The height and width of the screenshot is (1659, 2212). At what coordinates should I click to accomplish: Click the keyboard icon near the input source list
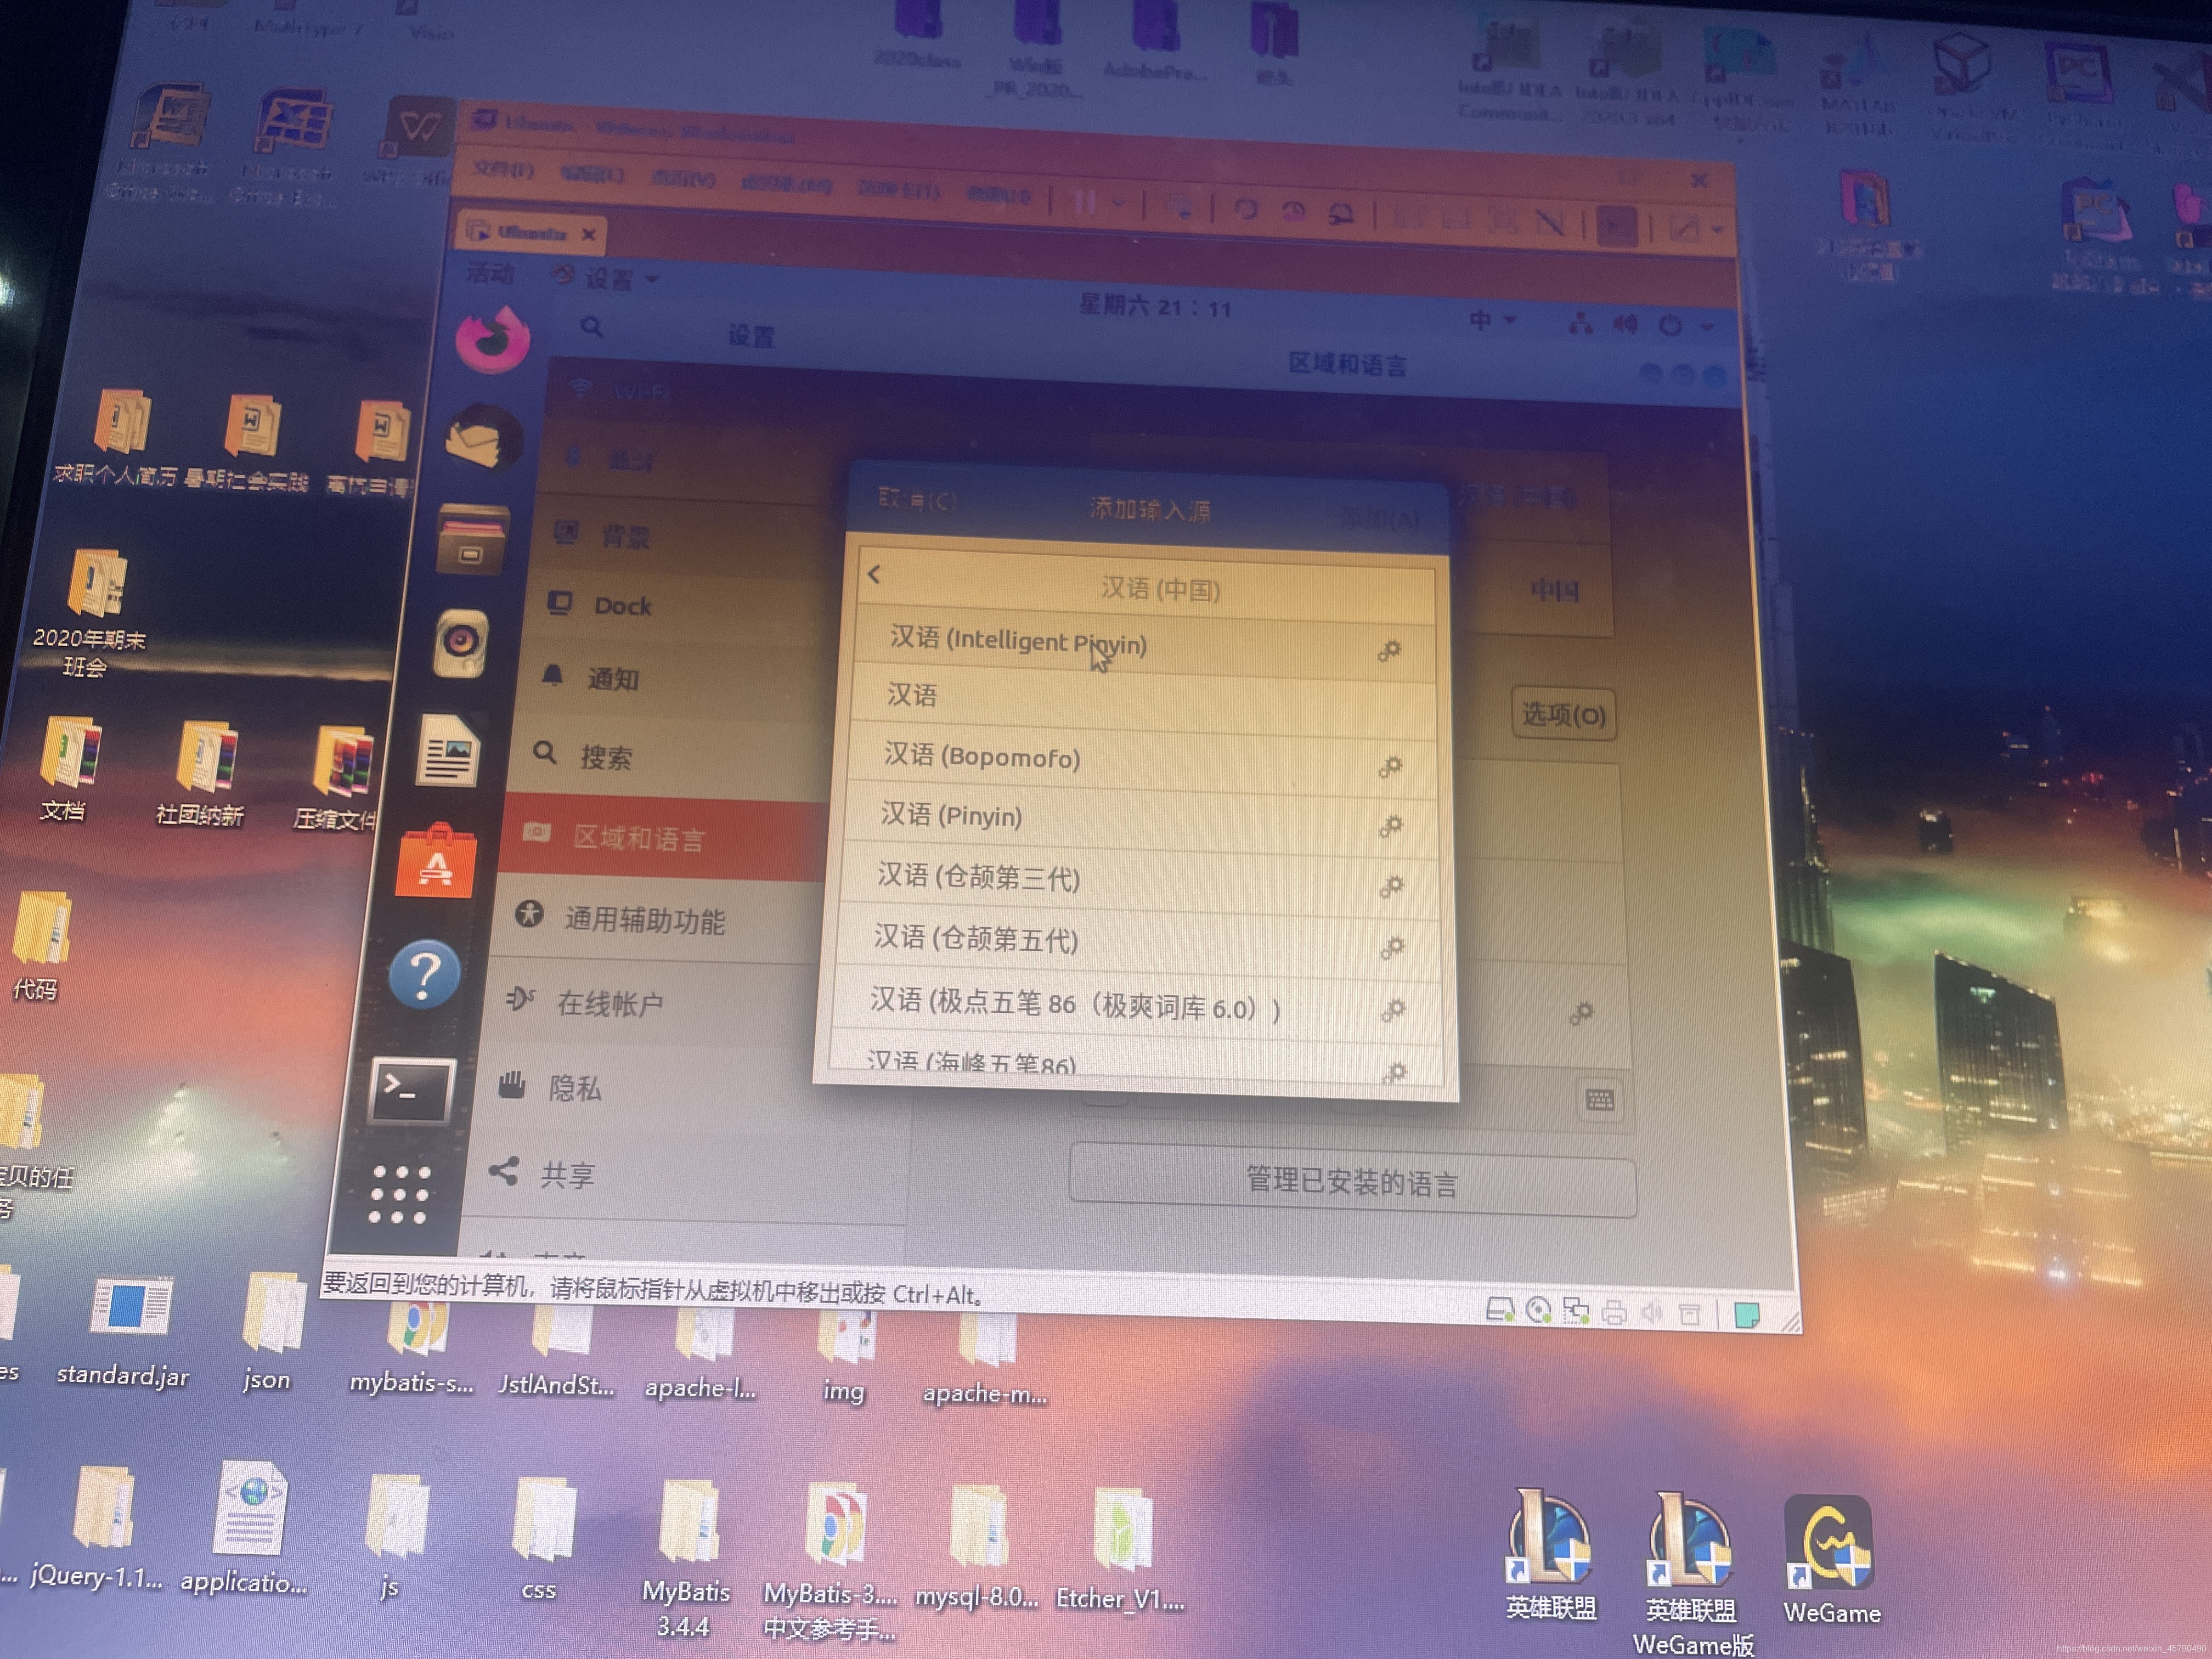tap(1600, 1100)
